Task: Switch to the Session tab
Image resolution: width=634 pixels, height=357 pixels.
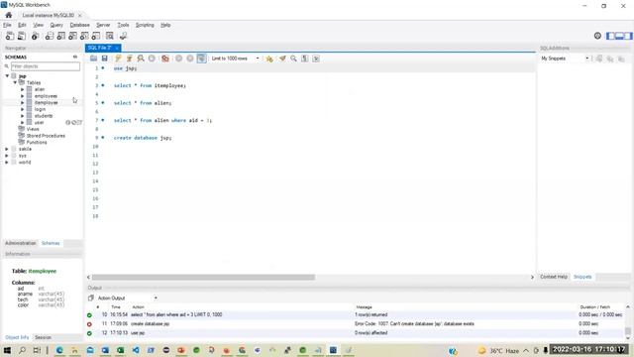Action: tap(43, 337)
